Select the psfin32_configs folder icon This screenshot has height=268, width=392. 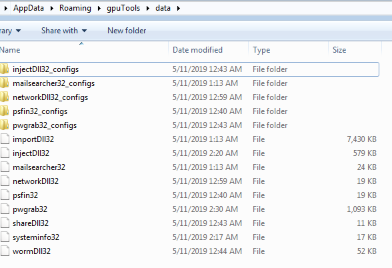[4, 111]
